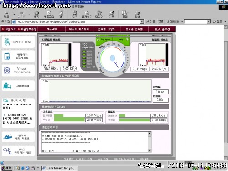Open the Windows Start button
The image size is (228, 171).
(x=6, y=168)
